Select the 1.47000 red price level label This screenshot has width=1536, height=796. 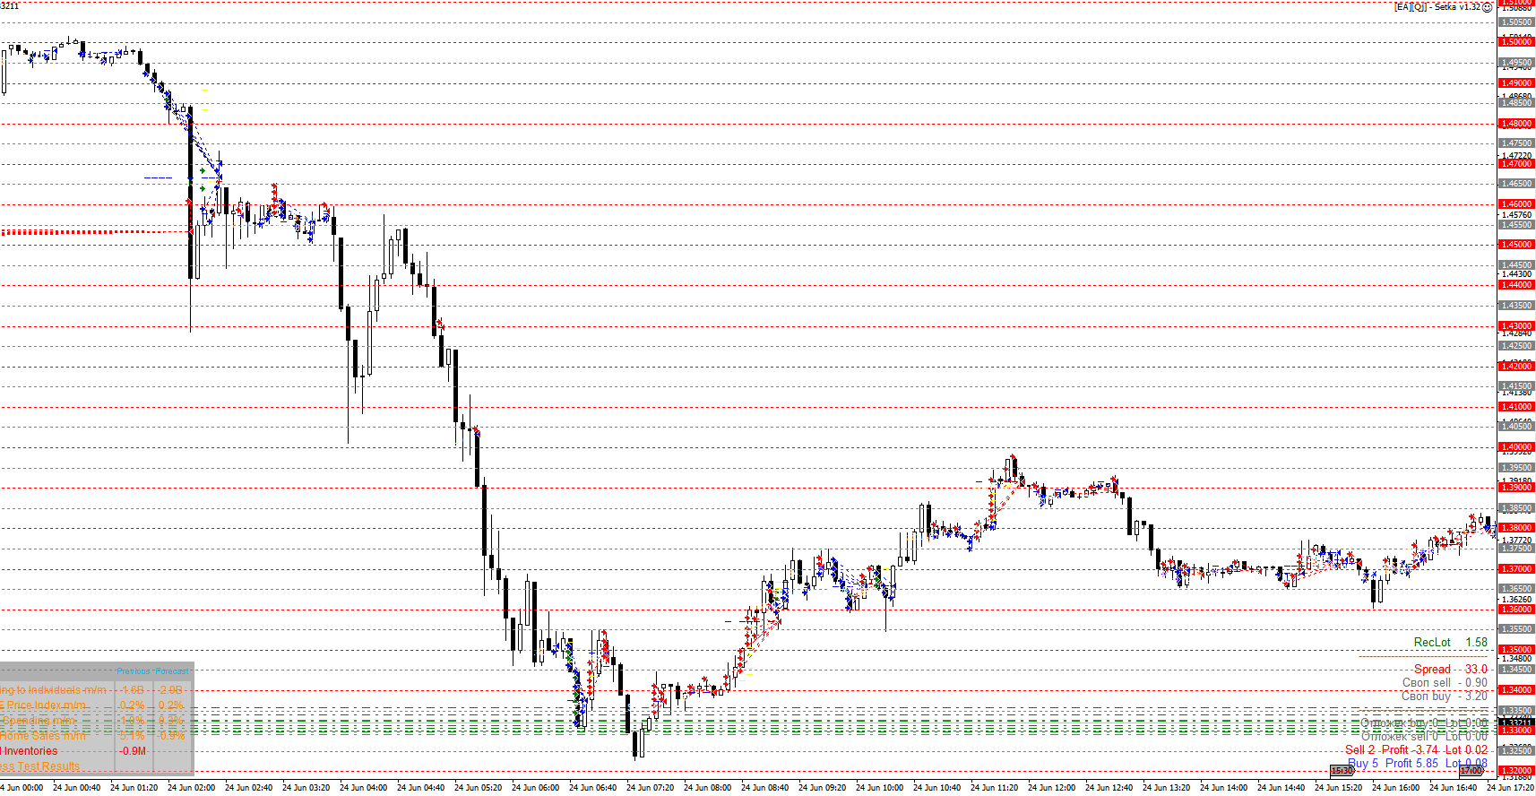[x=1516, y=164]
